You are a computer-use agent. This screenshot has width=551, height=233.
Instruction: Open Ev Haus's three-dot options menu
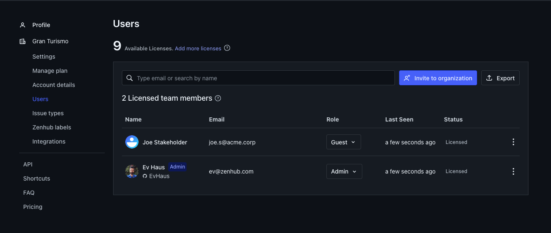513,171
